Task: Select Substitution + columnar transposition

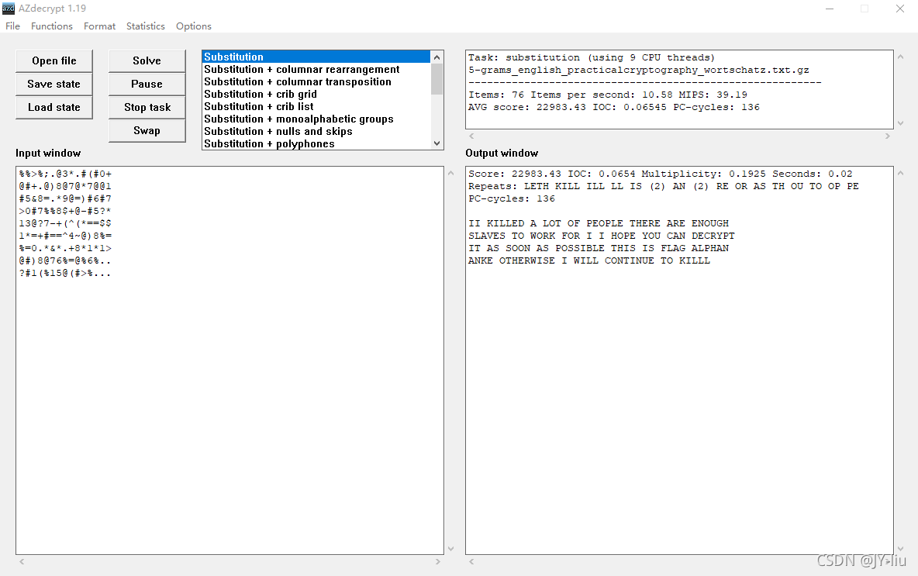Action: (316, 82)
